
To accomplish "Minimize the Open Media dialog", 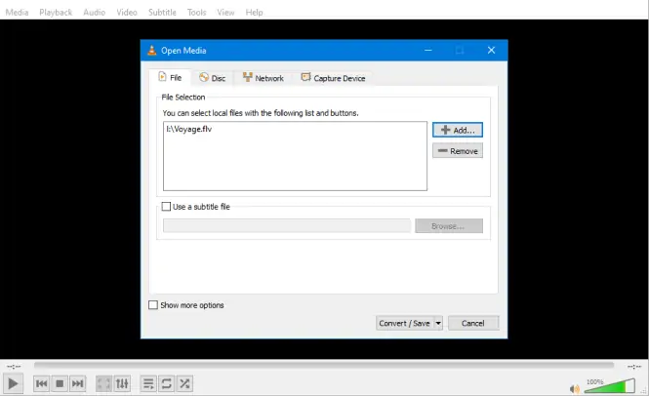I will click(428, 51).
